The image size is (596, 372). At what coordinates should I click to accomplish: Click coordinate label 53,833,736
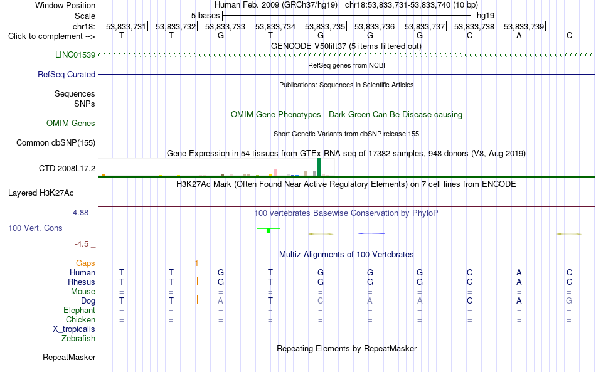pyautogui.click(x=375, y=26)
